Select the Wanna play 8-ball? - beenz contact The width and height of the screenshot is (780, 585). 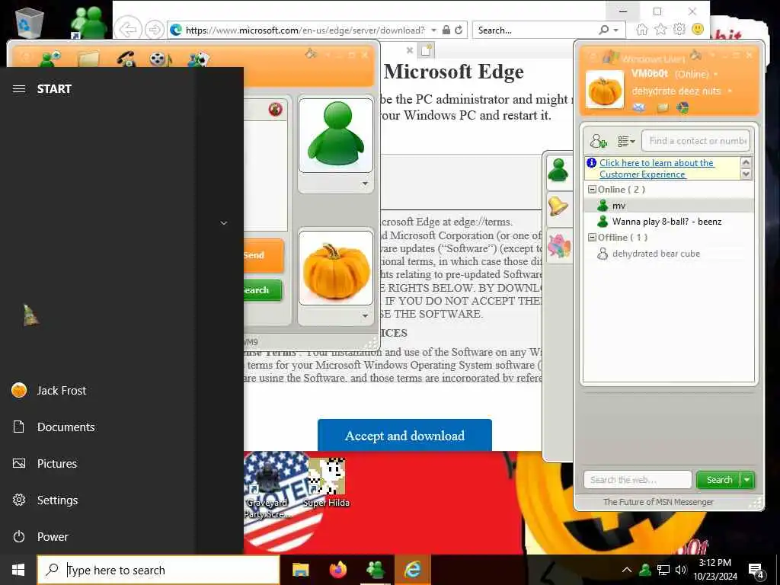[668, 222]
